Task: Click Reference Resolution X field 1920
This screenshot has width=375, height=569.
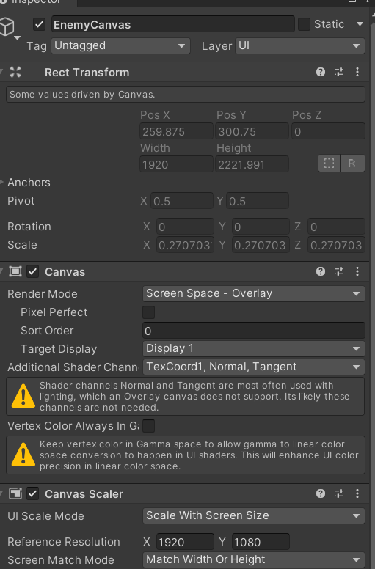Action: click(185, 542)
